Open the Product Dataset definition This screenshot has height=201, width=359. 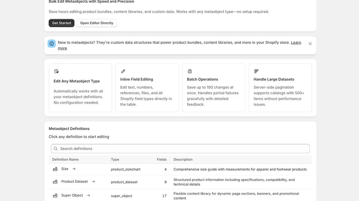click(x=74, y=182)
